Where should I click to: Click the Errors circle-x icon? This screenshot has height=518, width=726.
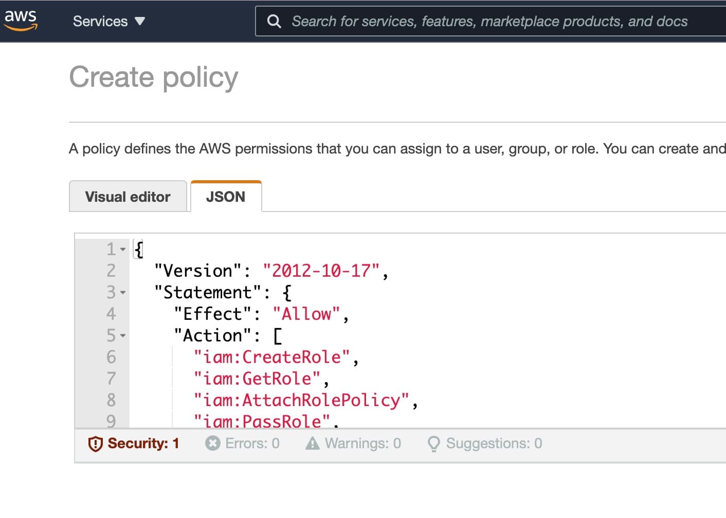[x=212, y=443]
